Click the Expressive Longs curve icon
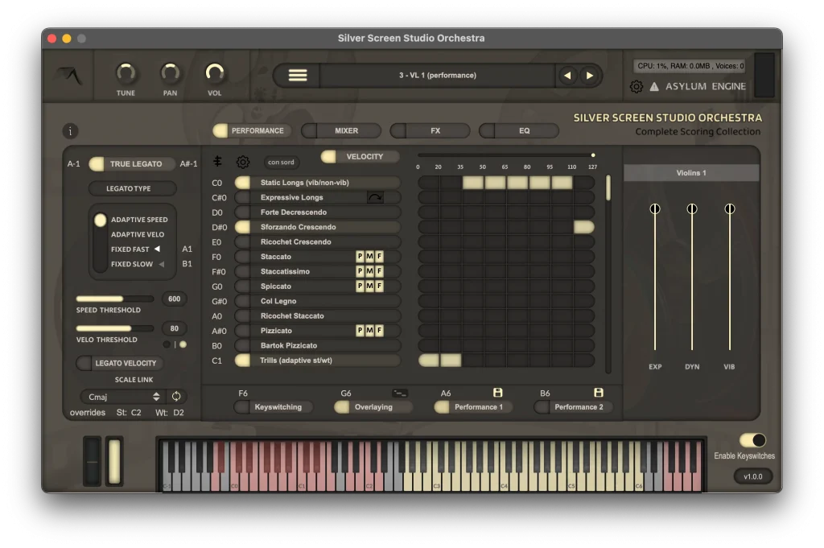 point(375,197)
